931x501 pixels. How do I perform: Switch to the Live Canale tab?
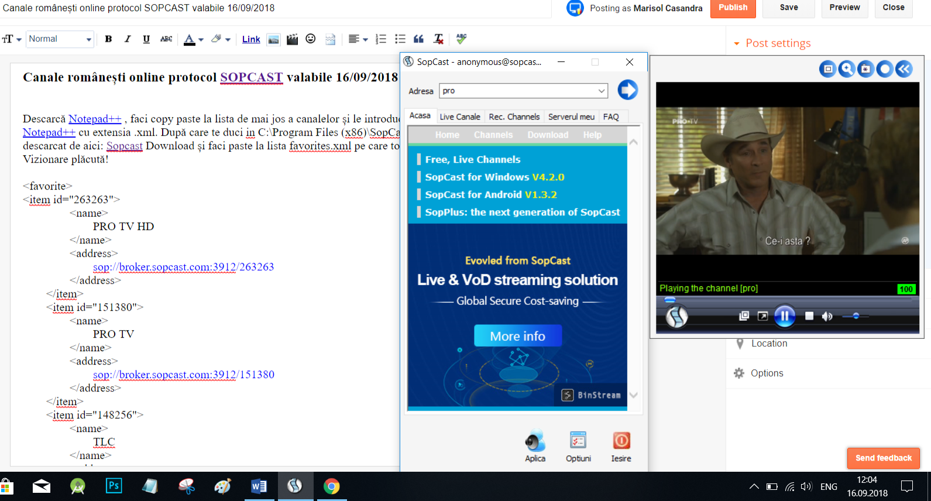(460, 117)
